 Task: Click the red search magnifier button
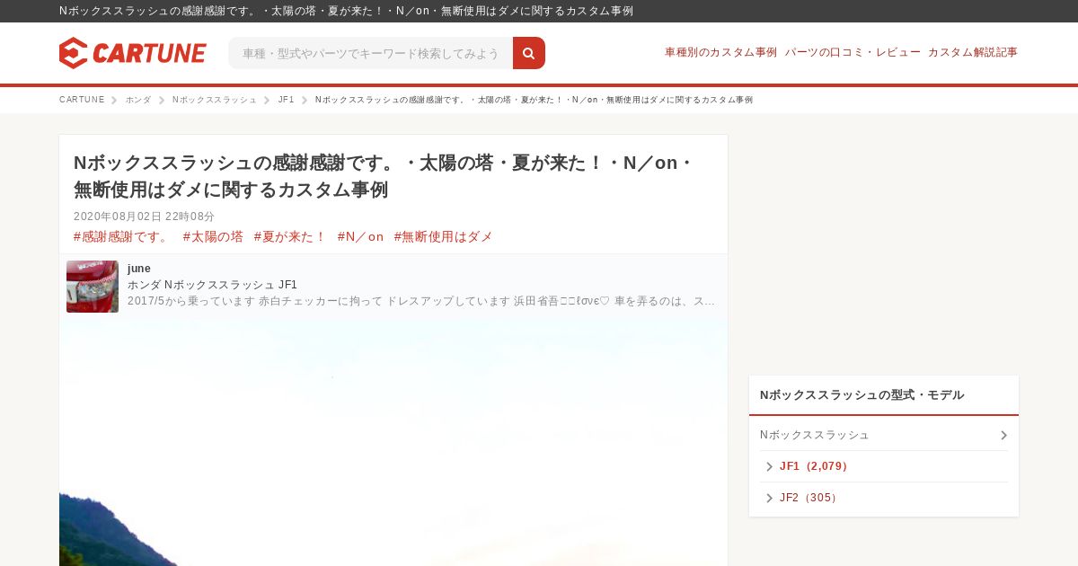click(529, 53)
